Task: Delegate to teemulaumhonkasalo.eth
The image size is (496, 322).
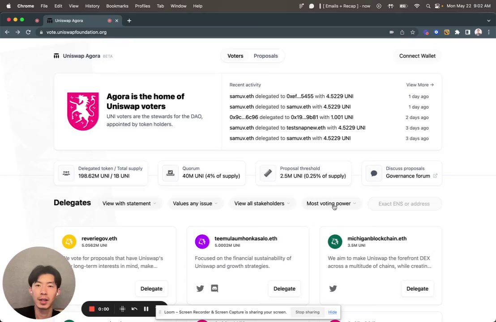Action: point(284,288)
